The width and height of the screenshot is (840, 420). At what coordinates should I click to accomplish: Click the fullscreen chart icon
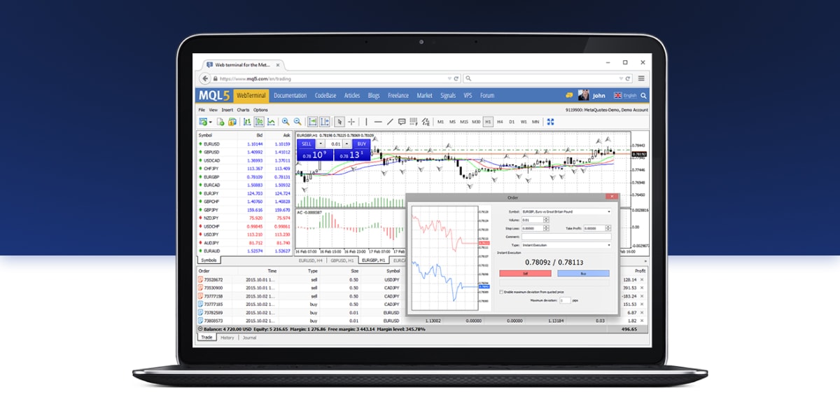551,121
